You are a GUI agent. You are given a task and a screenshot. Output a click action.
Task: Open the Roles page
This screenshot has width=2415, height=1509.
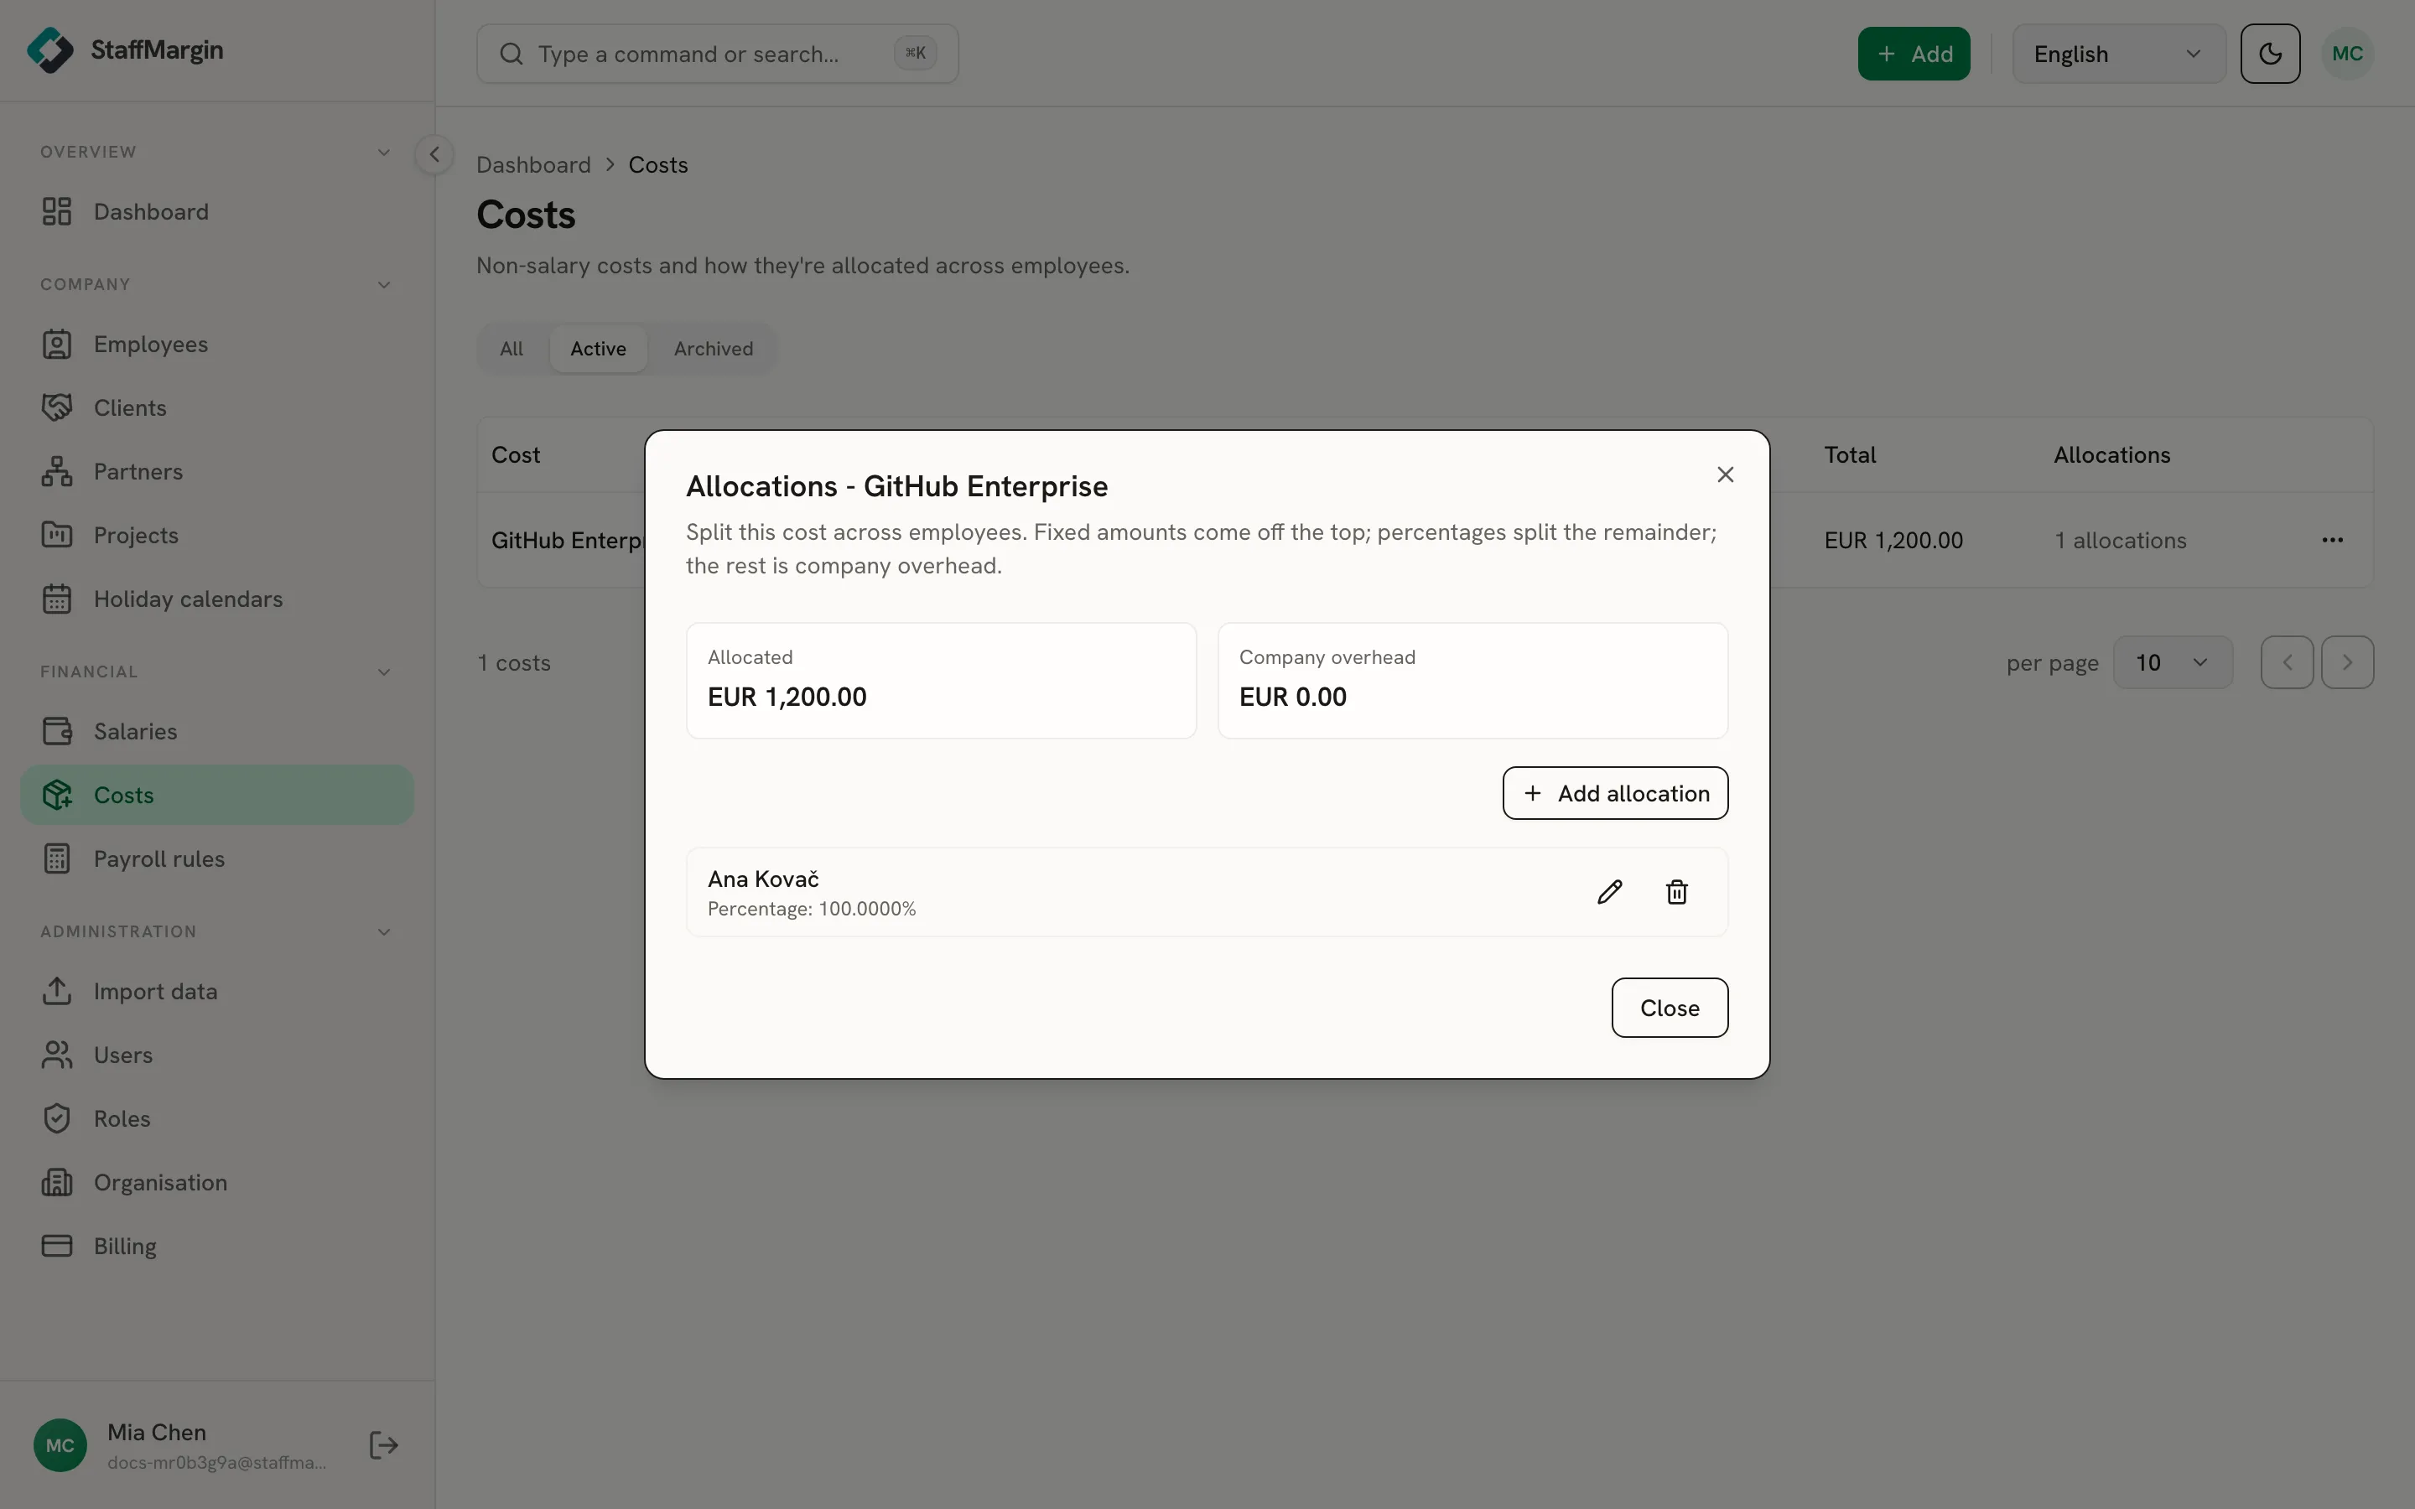(x=216, y=1120)
